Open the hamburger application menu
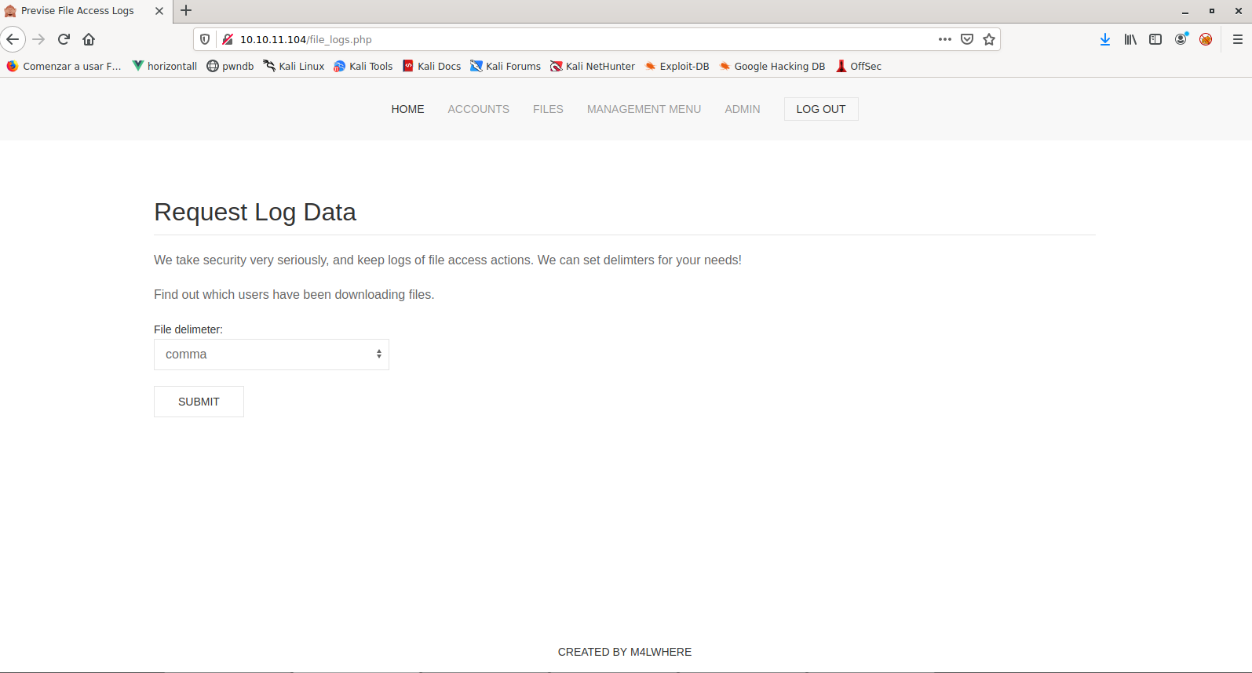Viewport: 1252px width, 673px height. point(1238,39)
